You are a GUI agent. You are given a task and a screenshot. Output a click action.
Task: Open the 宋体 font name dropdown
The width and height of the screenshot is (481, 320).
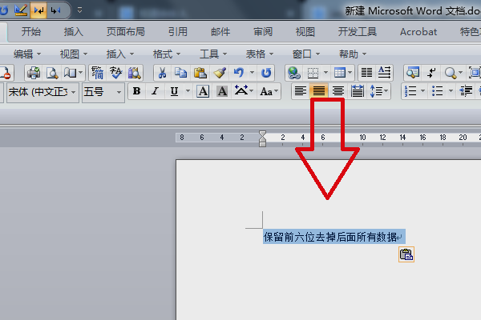pos(74,92)
